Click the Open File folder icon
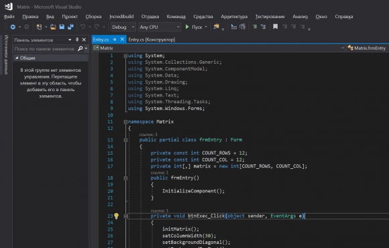Image resolution: width=389 pixels, height=248 pixels. 53,27
